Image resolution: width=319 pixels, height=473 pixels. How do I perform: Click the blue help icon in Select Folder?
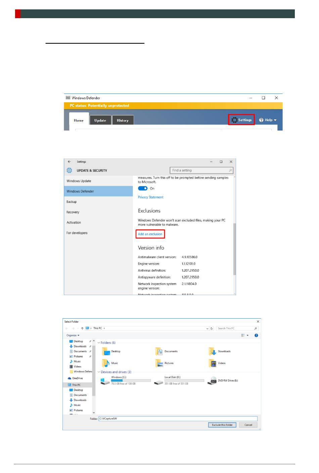[256, 335]
